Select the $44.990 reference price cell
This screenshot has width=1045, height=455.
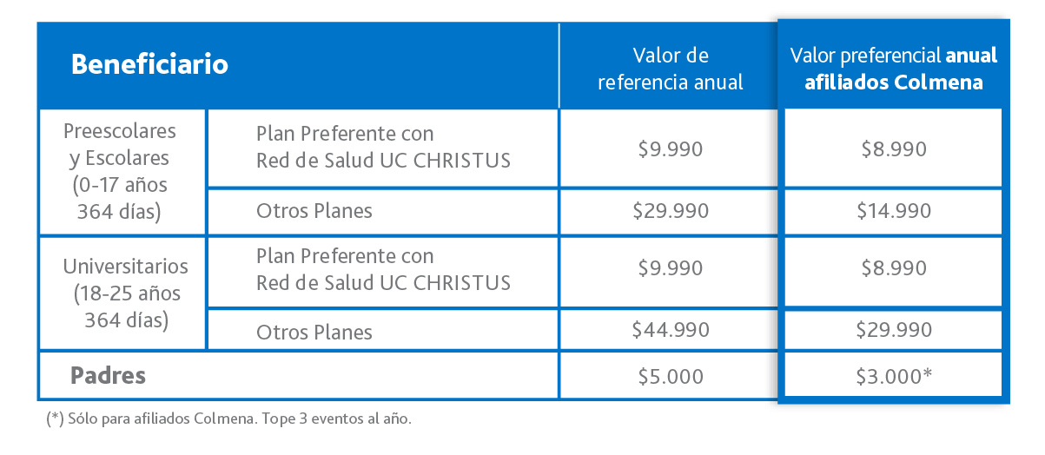(x=672, y=330)
